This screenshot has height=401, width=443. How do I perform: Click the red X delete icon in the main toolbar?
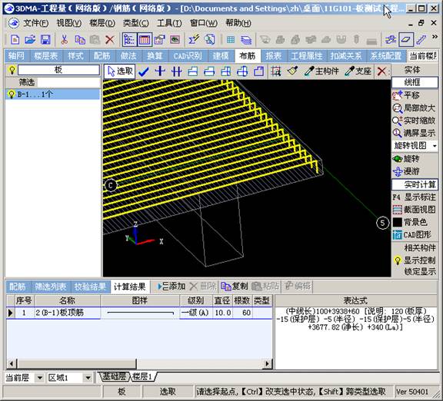110,39
